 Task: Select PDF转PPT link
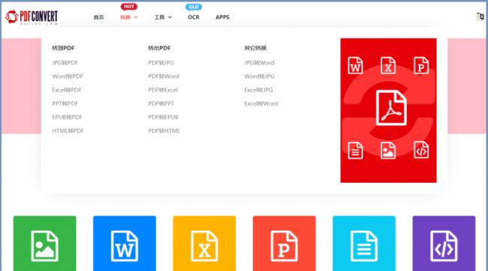pyautogui.click(x=161, y=103)
